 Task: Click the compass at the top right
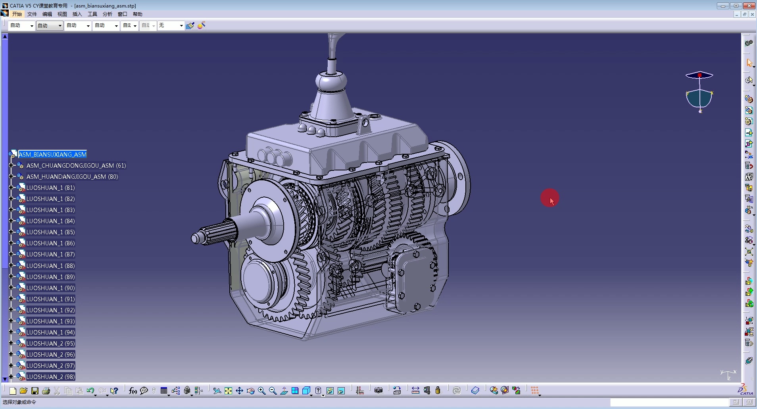click(699, 93)
